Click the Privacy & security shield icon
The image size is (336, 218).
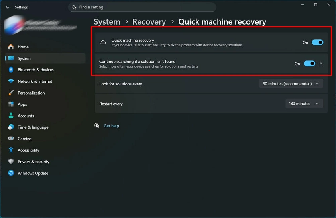(x=11, y=162)
